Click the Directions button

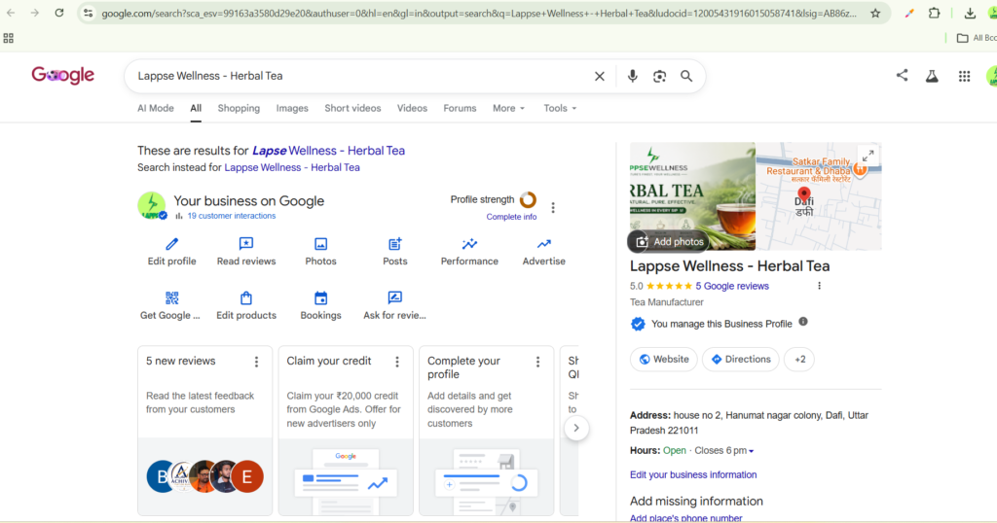[x=741, y=360]
